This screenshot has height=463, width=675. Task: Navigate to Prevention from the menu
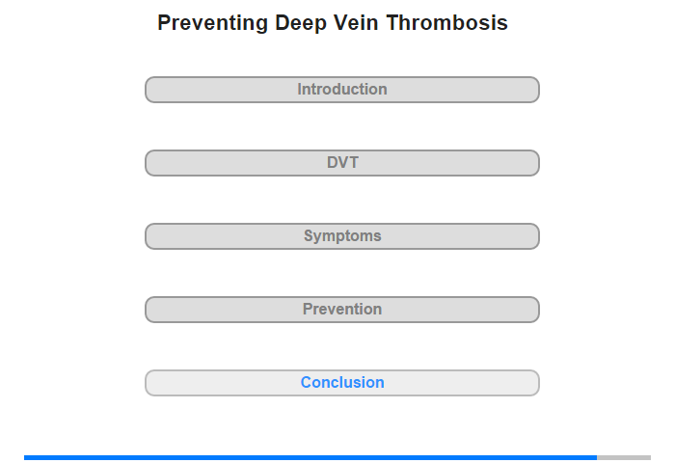pos(342,310)
